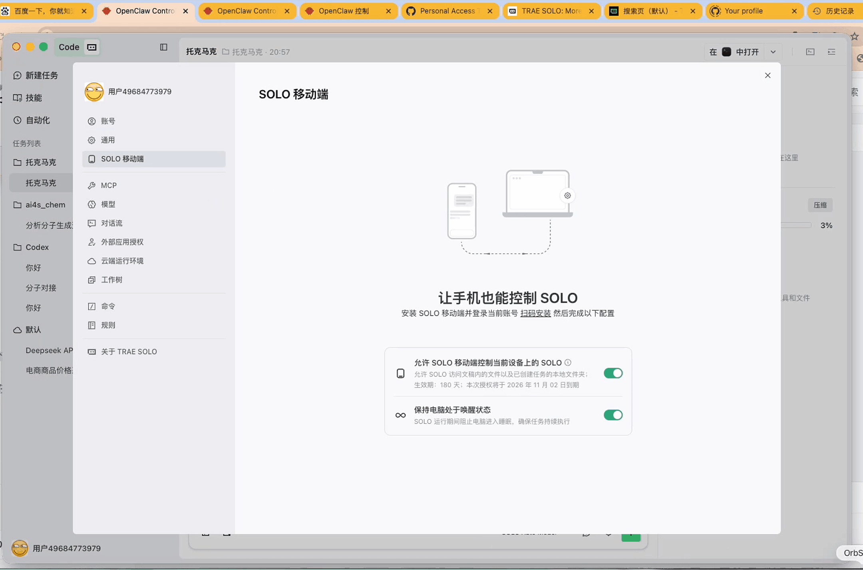Click the 对话流 chat icon

91,223
